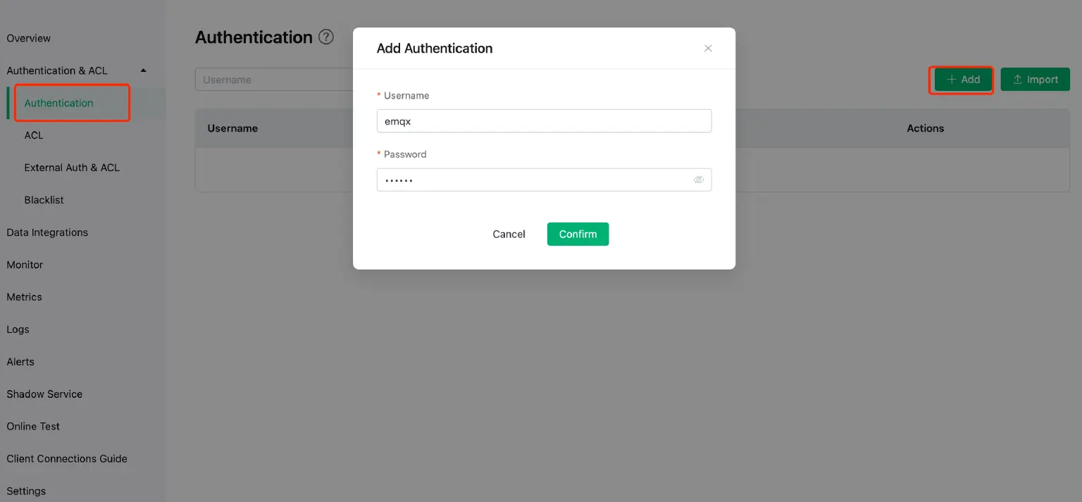This screenshot has width=1082, height=502.
Task: Open the Blacklist section
Action: click(44, 200)
